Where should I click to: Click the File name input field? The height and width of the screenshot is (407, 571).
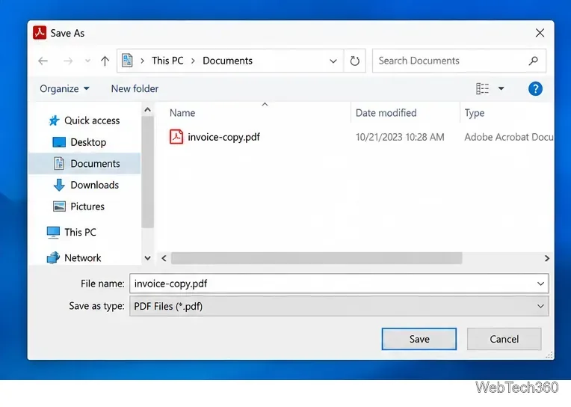339,284
